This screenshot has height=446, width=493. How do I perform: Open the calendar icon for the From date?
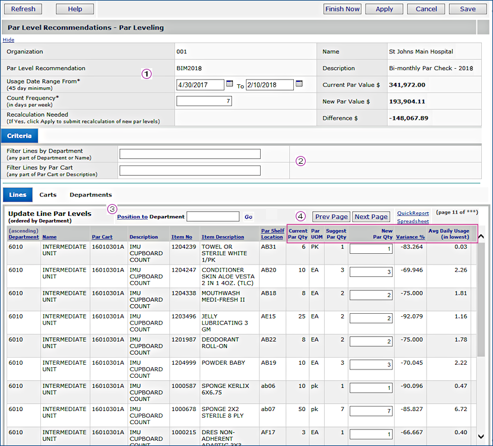[x=229, y=84]
